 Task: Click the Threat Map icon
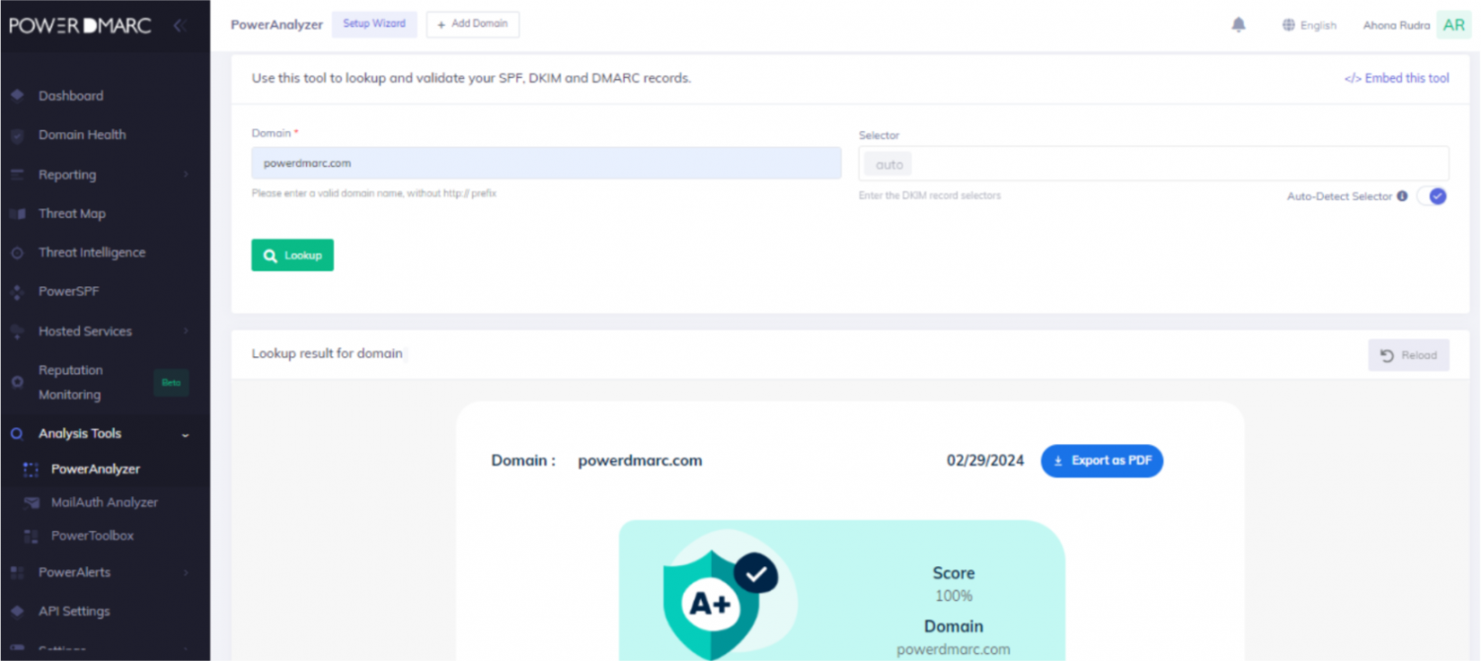pos(17,213)
